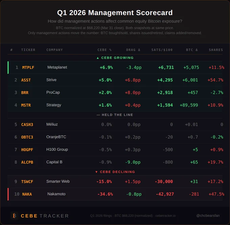The height and width of the screenshot is (225, 230).
Task: Click the +4,295 sats value
Action: [165, 80]
